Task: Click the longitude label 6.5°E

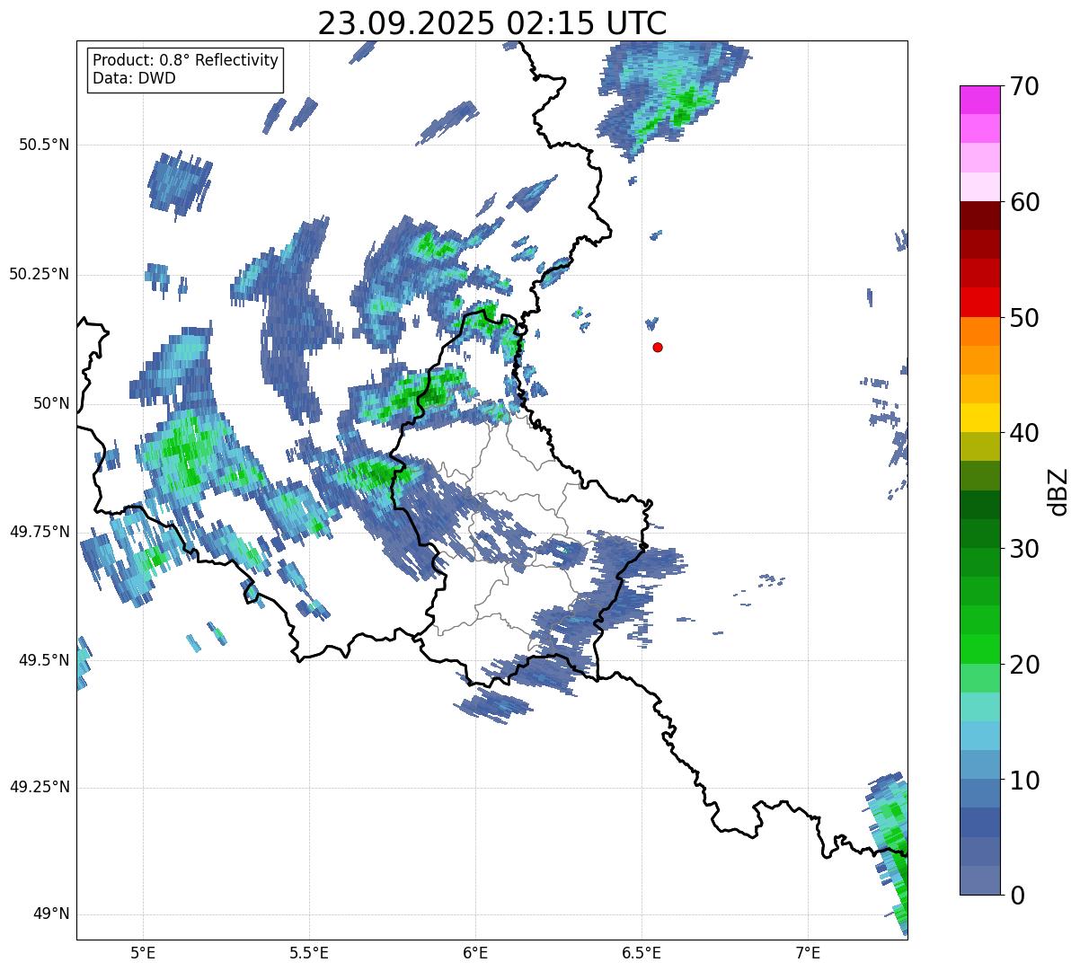Action: point(642,952)
